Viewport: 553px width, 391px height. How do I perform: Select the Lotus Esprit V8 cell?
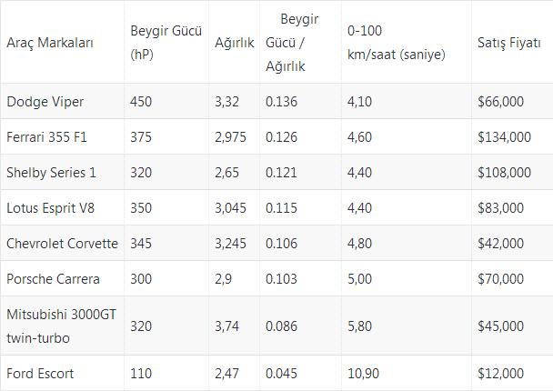50,208
